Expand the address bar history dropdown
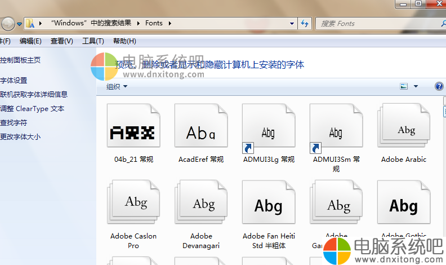Viewport: 446px width, 265px height. (x=292, y=23)
